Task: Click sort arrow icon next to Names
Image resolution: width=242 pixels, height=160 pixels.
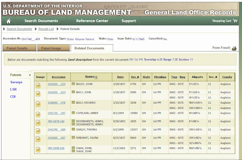Action: click(96, 78)
